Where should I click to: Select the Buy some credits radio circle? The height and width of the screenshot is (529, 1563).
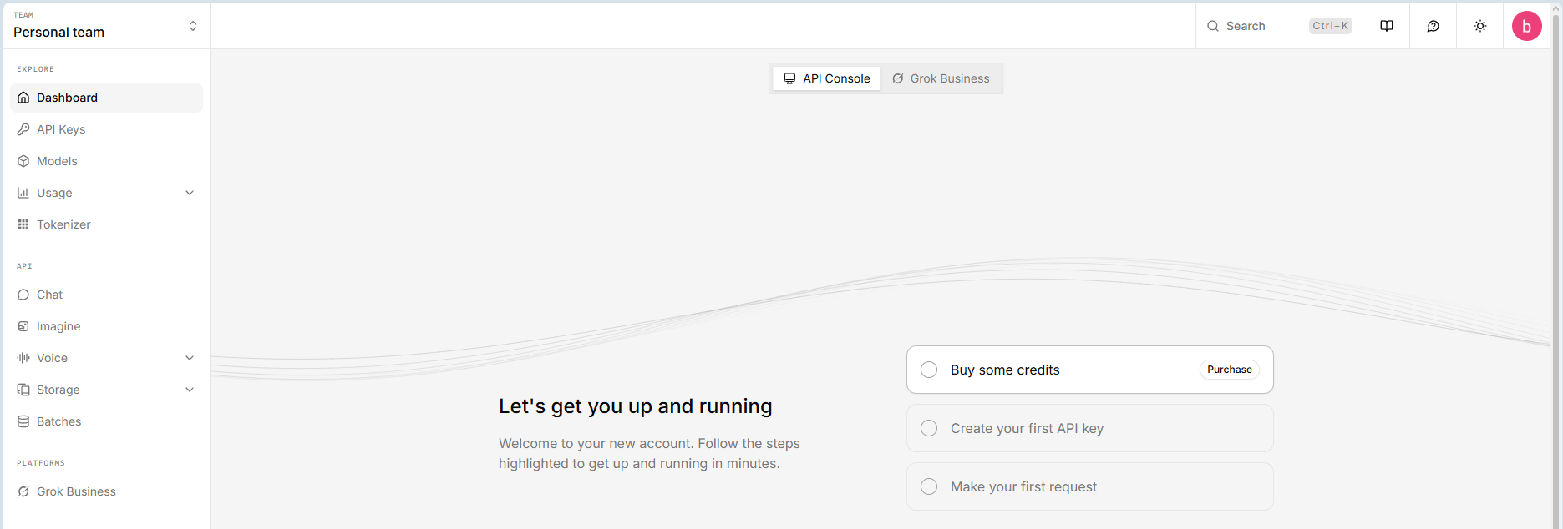(x=928, y=370)
